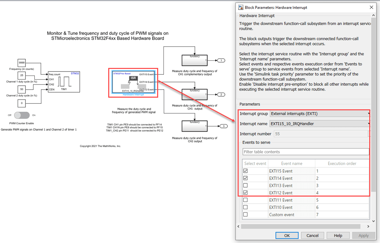The height and width of the screenshot is (243, 380).
Task: Click the horizontal scrollbar right arrow
Action: [x=368, y=226]
